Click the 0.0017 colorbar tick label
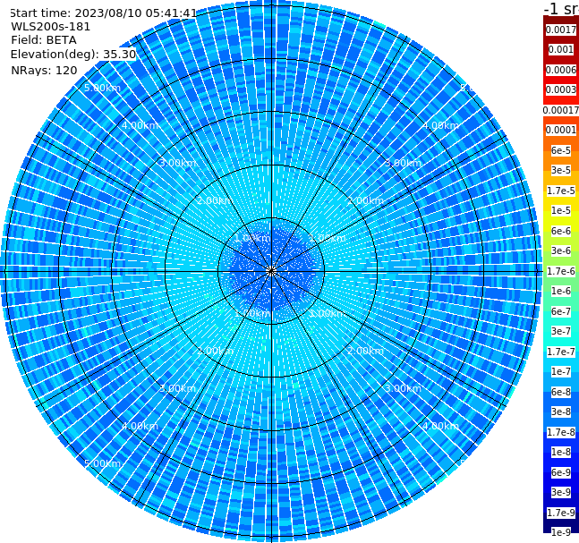Image resolution: width=579 pixels, height=543 pixels. click(561, 30)
